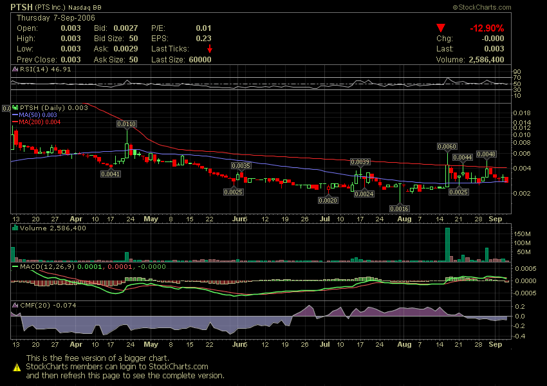This screenshot has height=386, width=547.
Task: Click the MA(200) 0.004 legend text
Action: 40,122
